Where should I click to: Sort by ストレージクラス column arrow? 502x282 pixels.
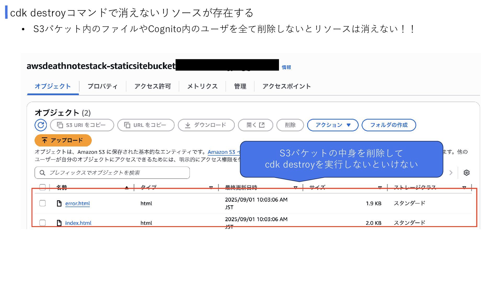pos(464,187)
